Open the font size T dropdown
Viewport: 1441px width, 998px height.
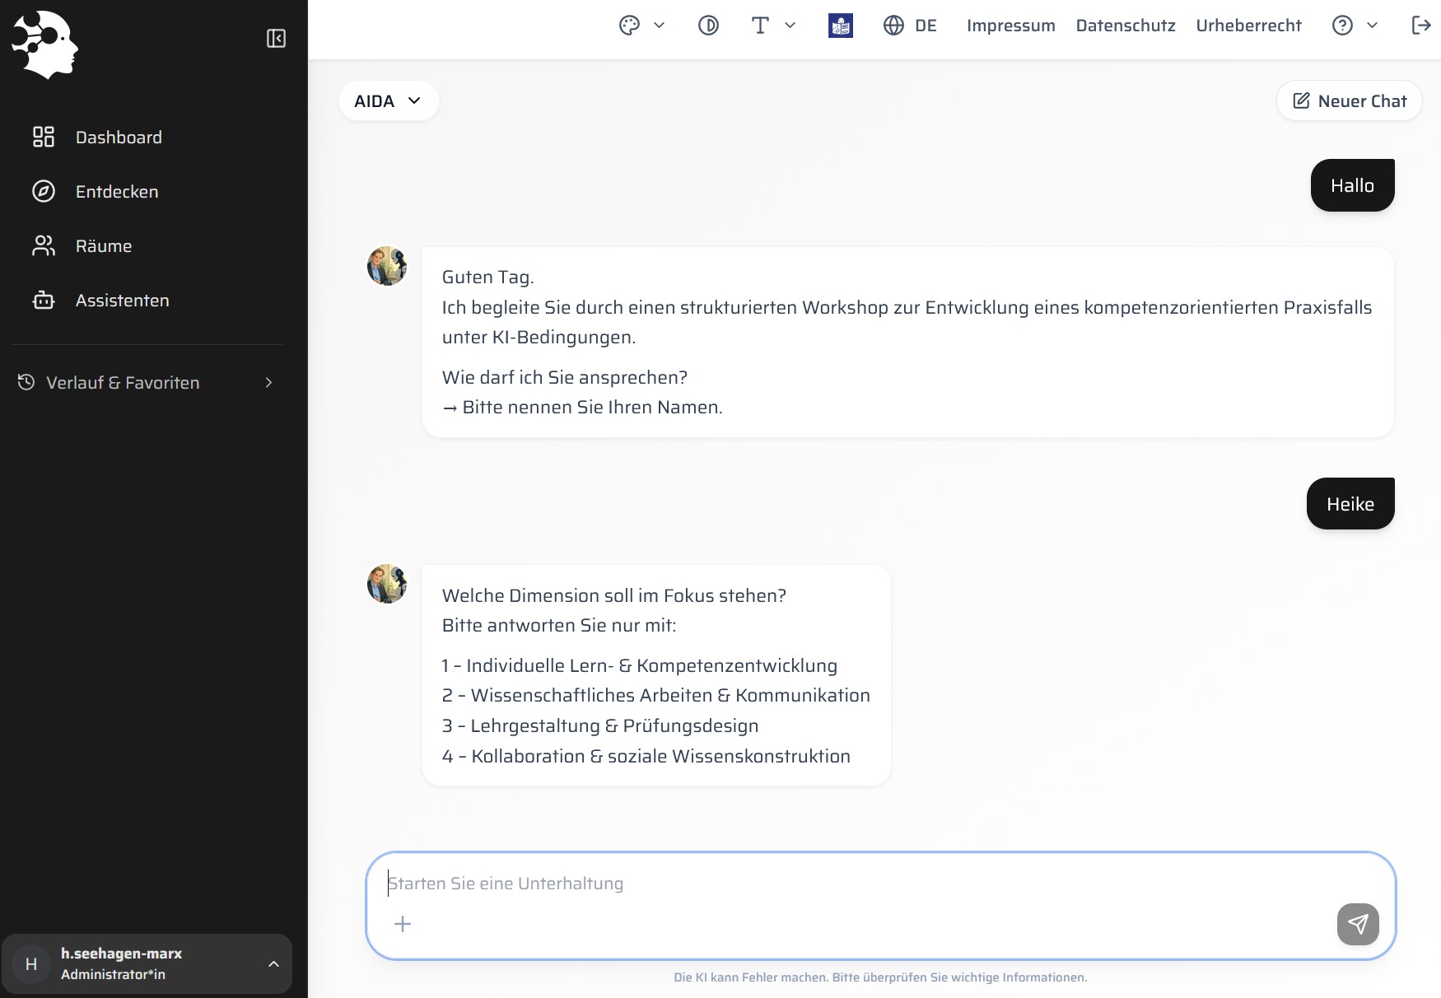pos(772,26)
